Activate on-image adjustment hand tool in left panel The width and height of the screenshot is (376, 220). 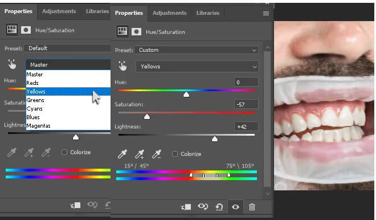tap(12, 64)
